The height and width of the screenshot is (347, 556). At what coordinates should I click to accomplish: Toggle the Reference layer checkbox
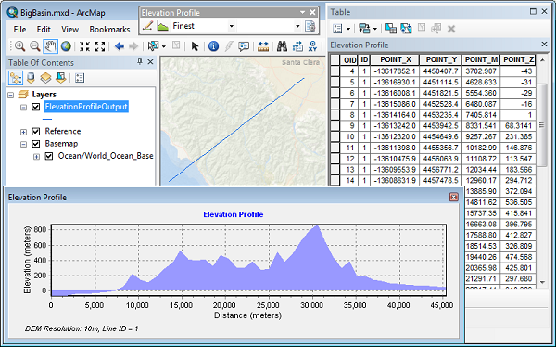coord(36,132)
